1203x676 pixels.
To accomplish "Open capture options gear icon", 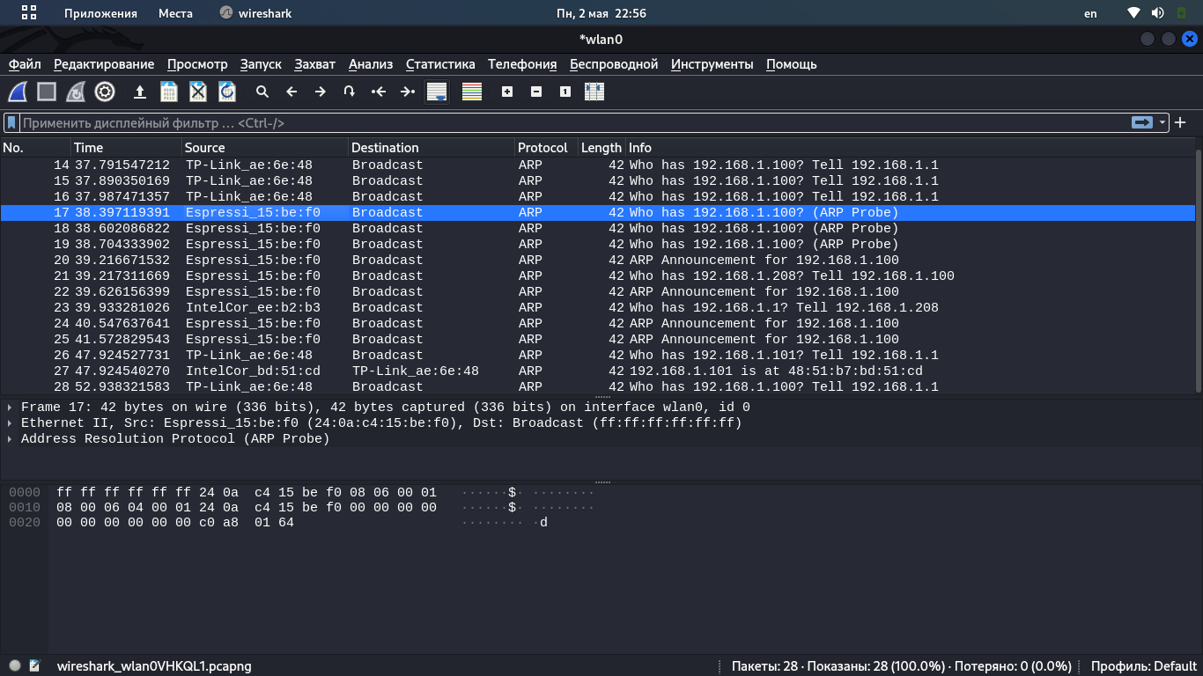I will (105, 92).
